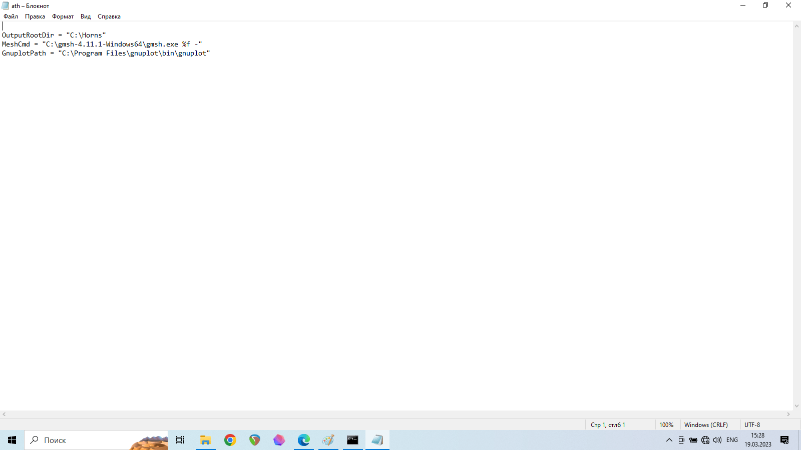801x450 pixels.
Task: Restore down the Notepad window
Action: click(765, 5)
